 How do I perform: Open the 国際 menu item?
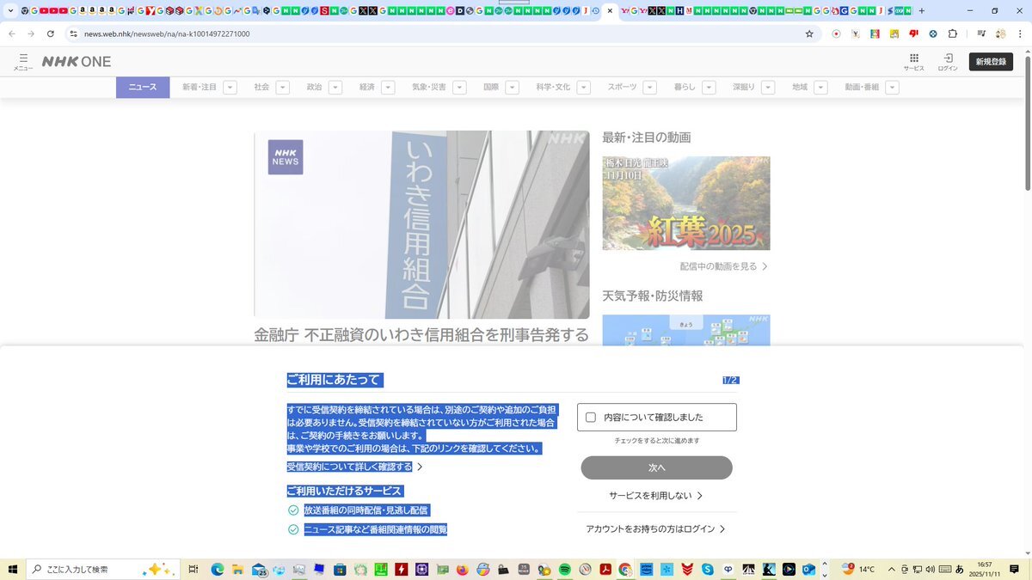tap(491, 87)
